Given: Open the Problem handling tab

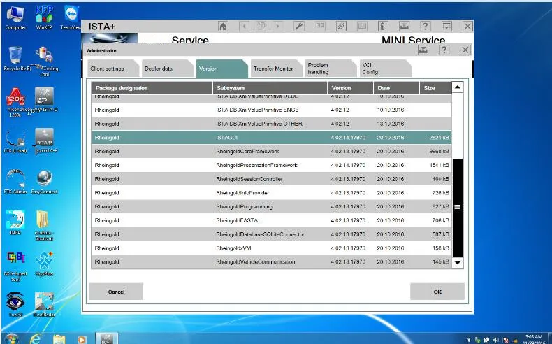Looking at the screenshot, I should (330, 69).
